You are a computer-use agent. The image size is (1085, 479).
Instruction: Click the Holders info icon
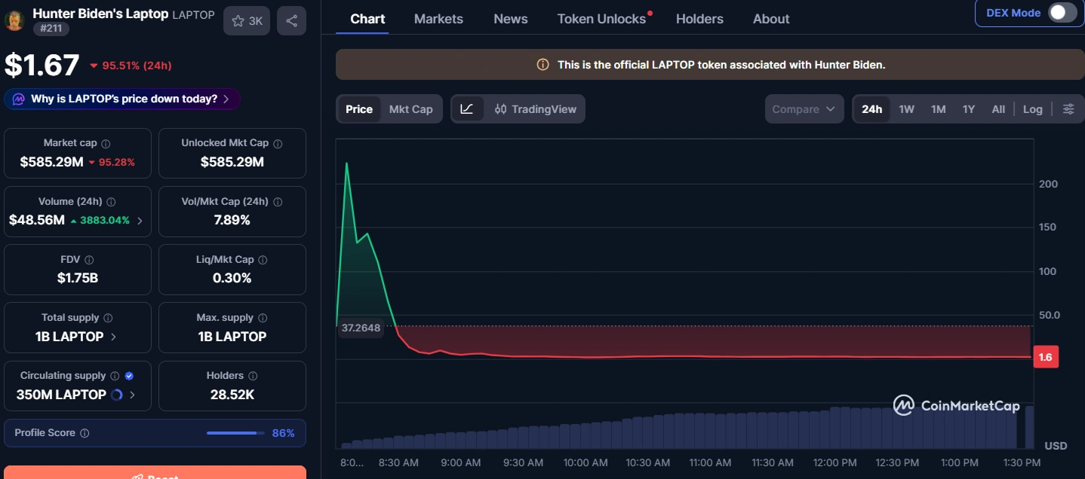tap(253, 376)
